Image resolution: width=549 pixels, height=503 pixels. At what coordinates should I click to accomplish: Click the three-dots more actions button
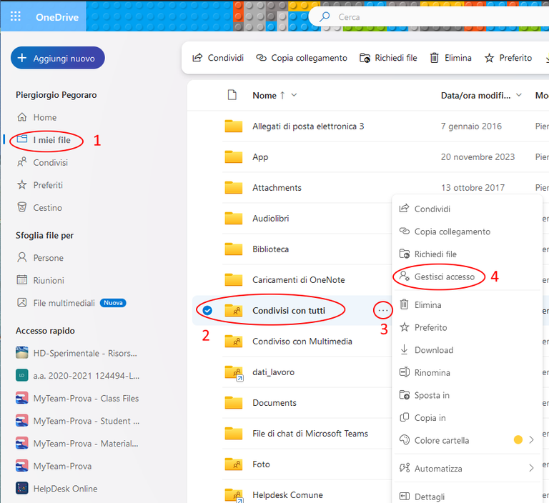383,311
